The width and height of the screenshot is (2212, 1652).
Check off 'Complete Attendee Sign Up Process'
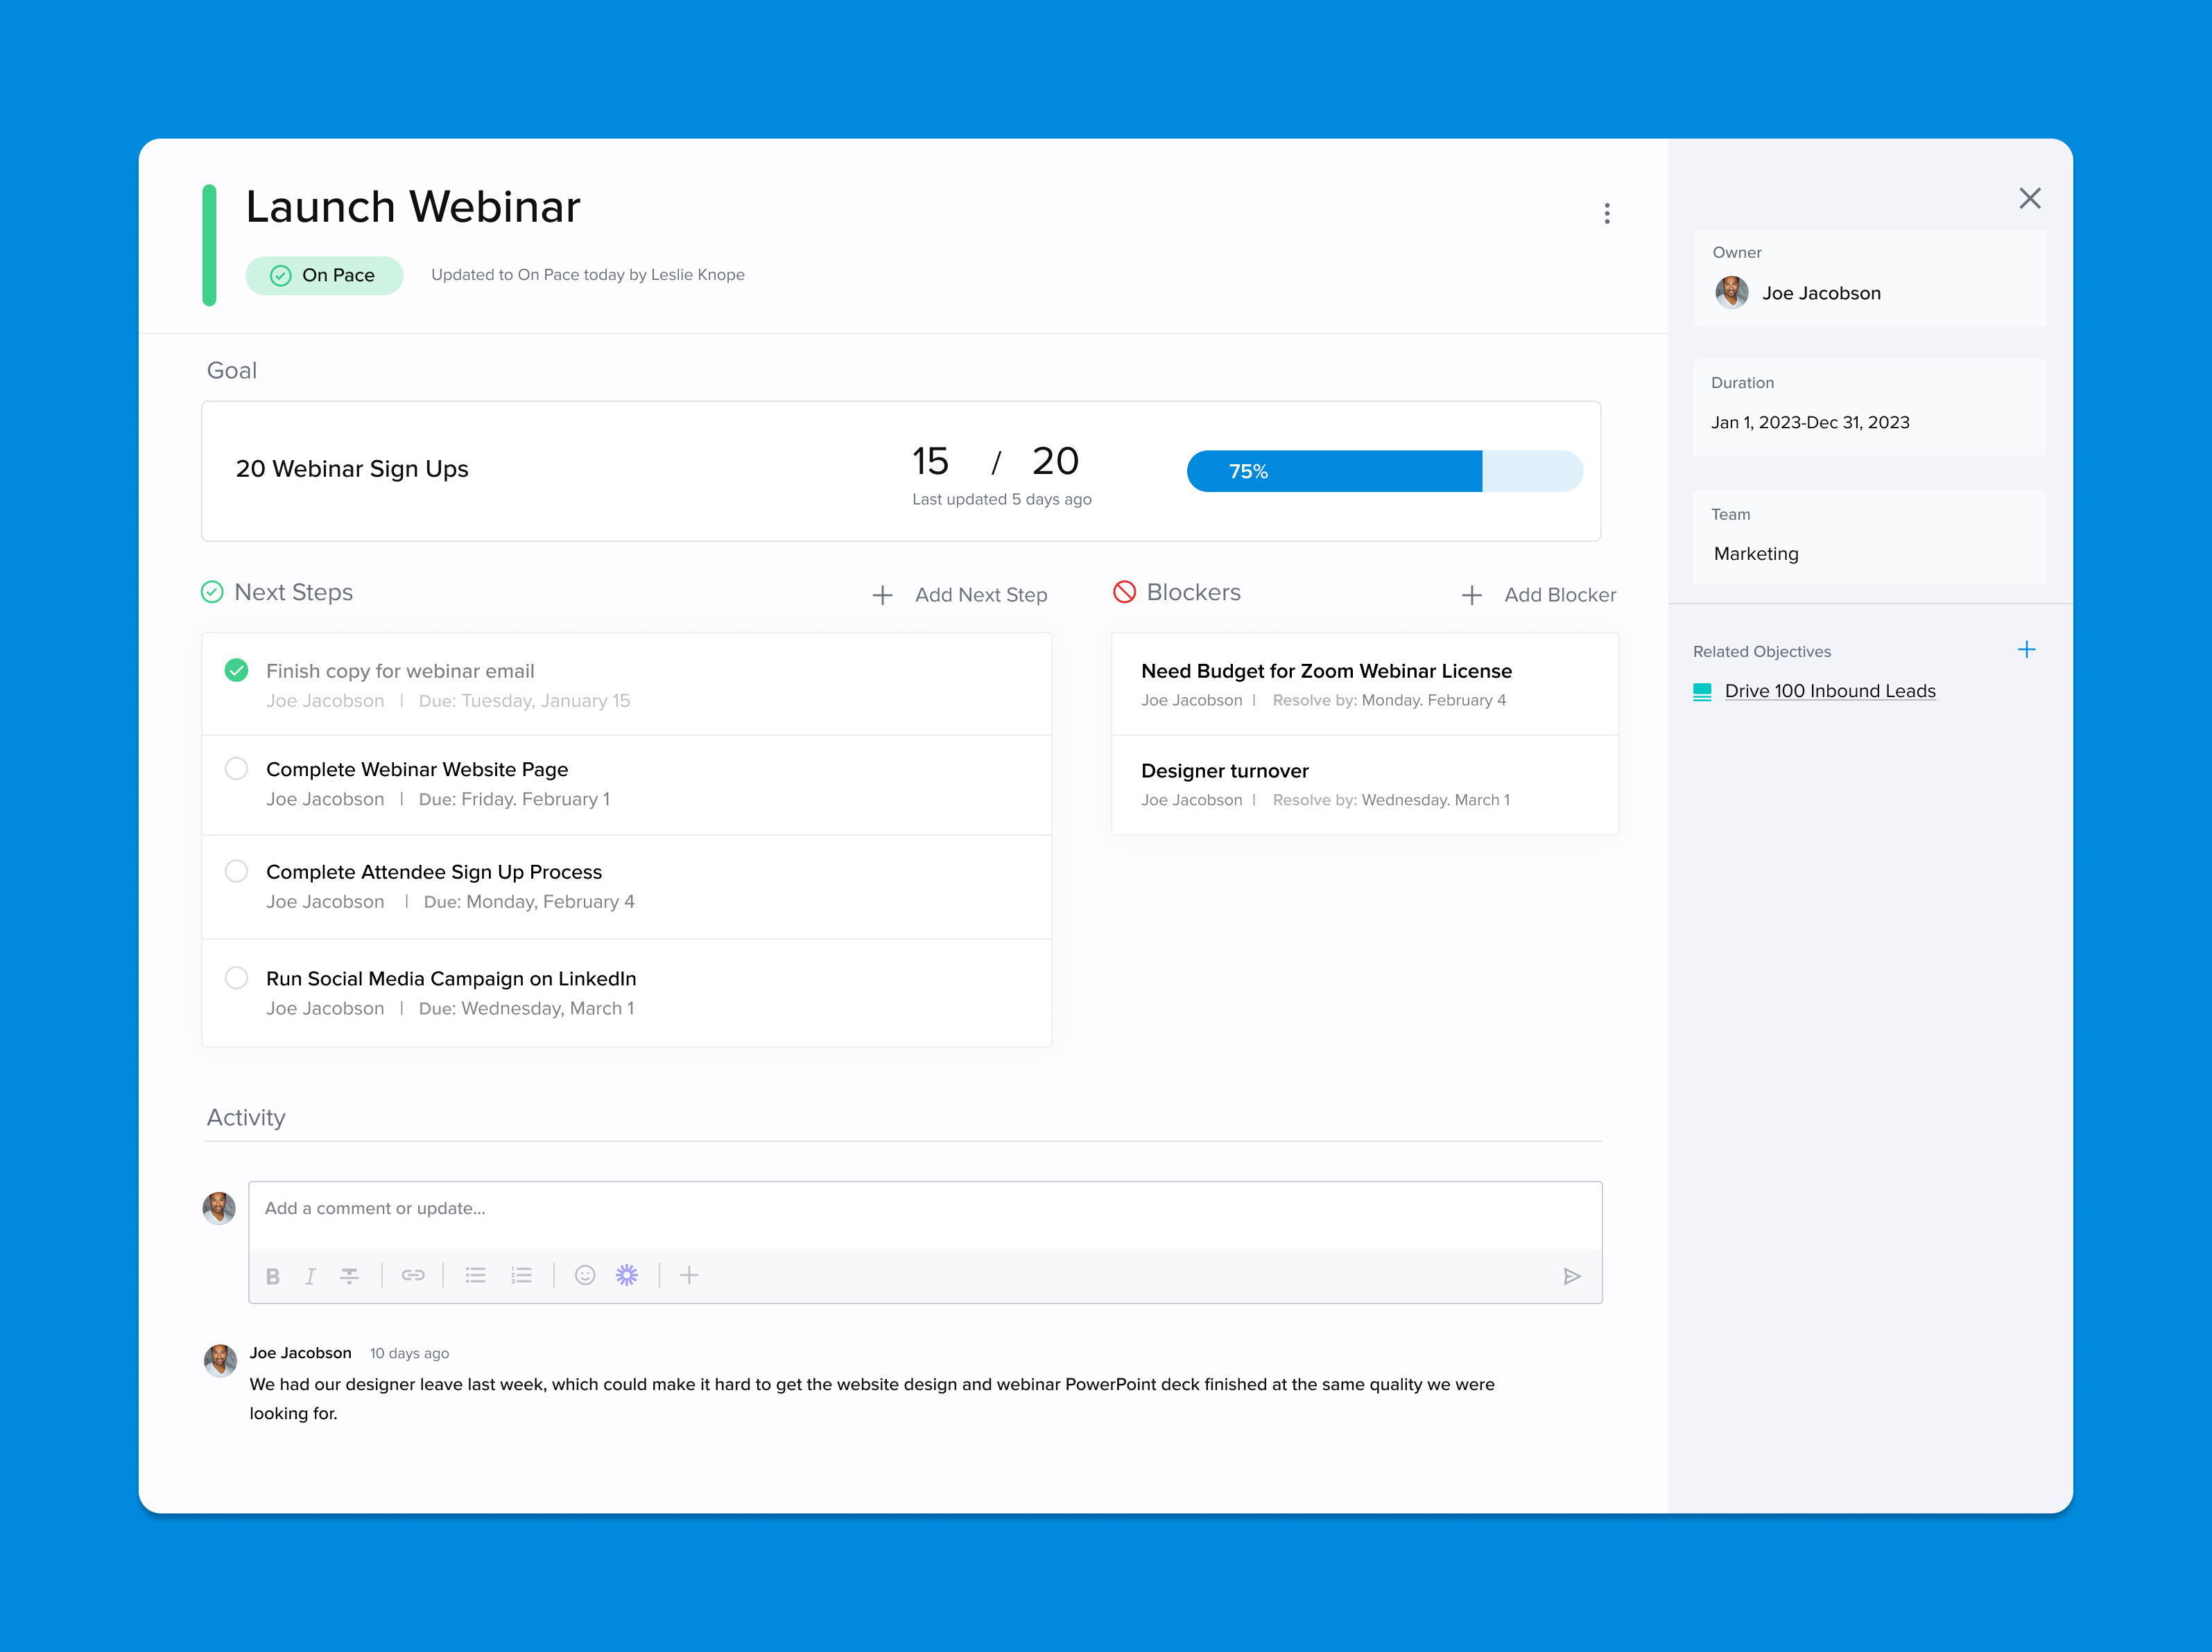click(237, 870)
